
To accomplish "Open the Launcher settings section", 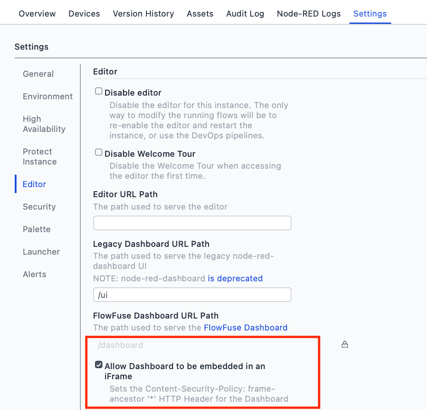I will 41,252.
